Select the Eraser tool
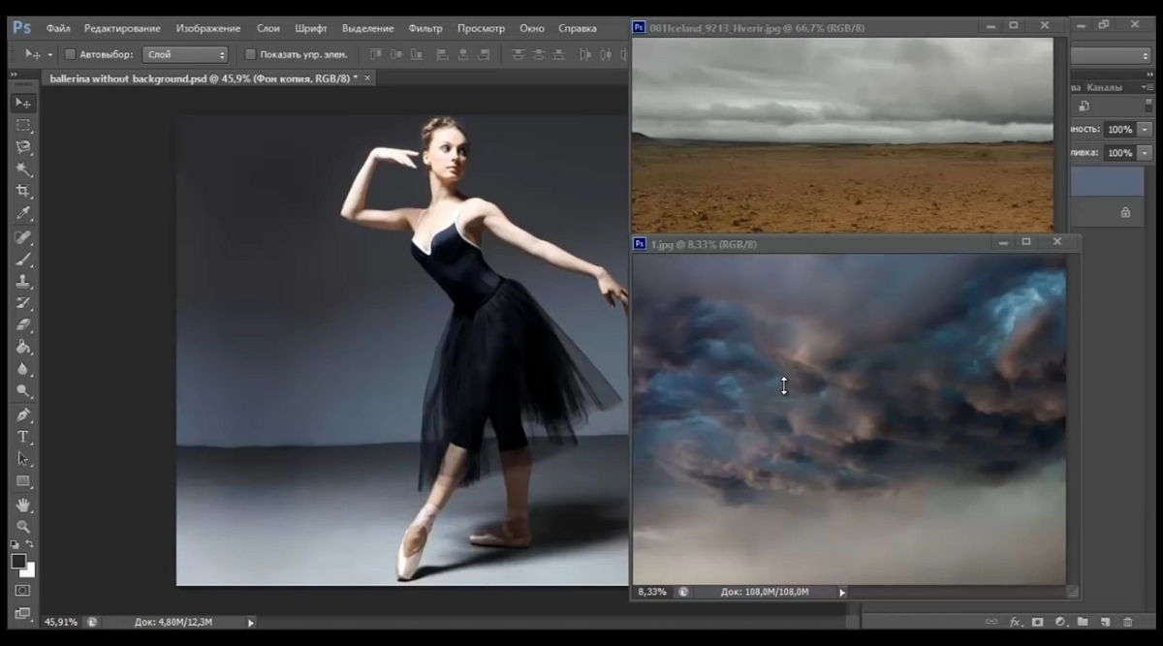This screenshot has height=646, width=1163. point(23,325)
